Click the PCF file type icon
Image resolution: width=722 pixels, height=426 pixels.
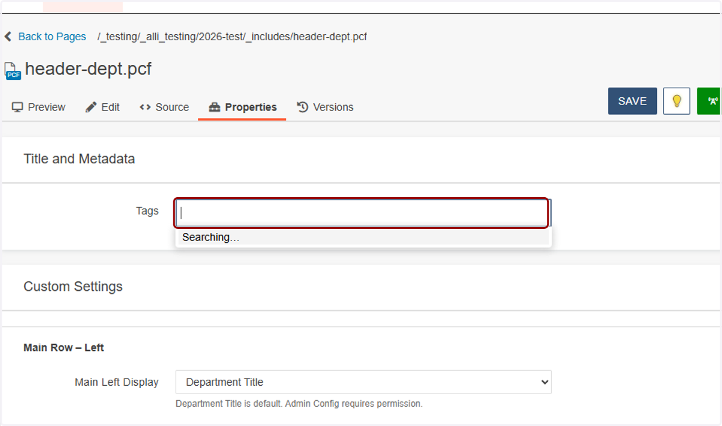(13, 70)
